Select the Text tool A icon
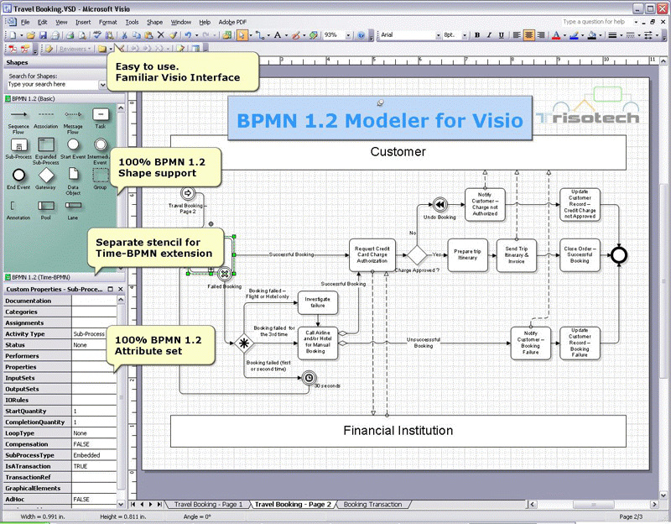The width and height of the screenshot is (671, 524). 278,35
